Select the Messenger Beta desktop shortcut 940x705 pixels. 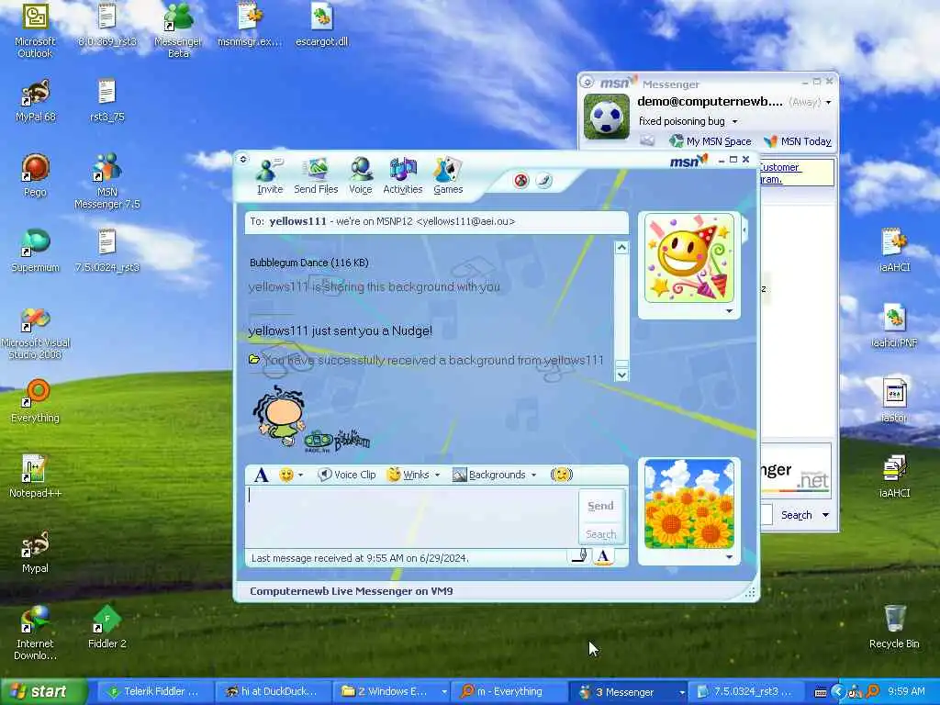pos(178,30)
